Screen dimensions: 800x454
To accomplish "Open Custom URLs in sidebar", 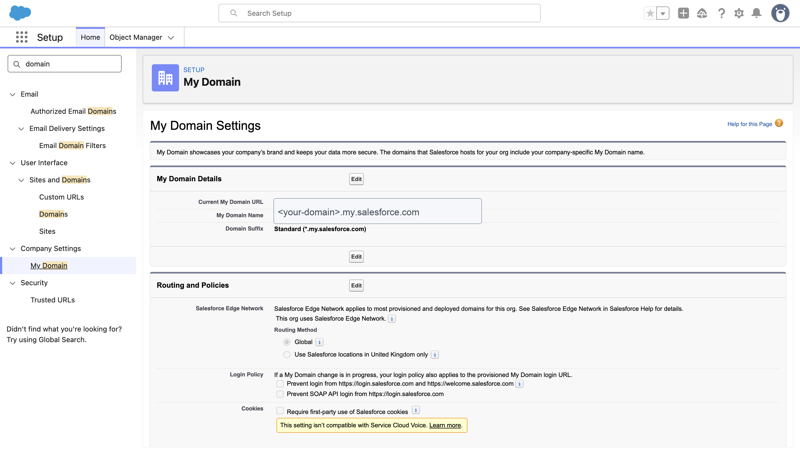I will click(61, 197).
